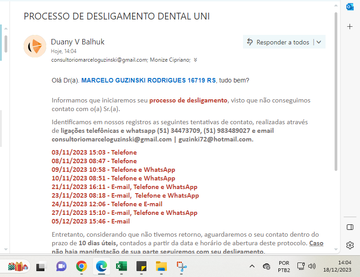Open the chat app on the taskbar
360x277 pixels.
(x=61, y=266)
